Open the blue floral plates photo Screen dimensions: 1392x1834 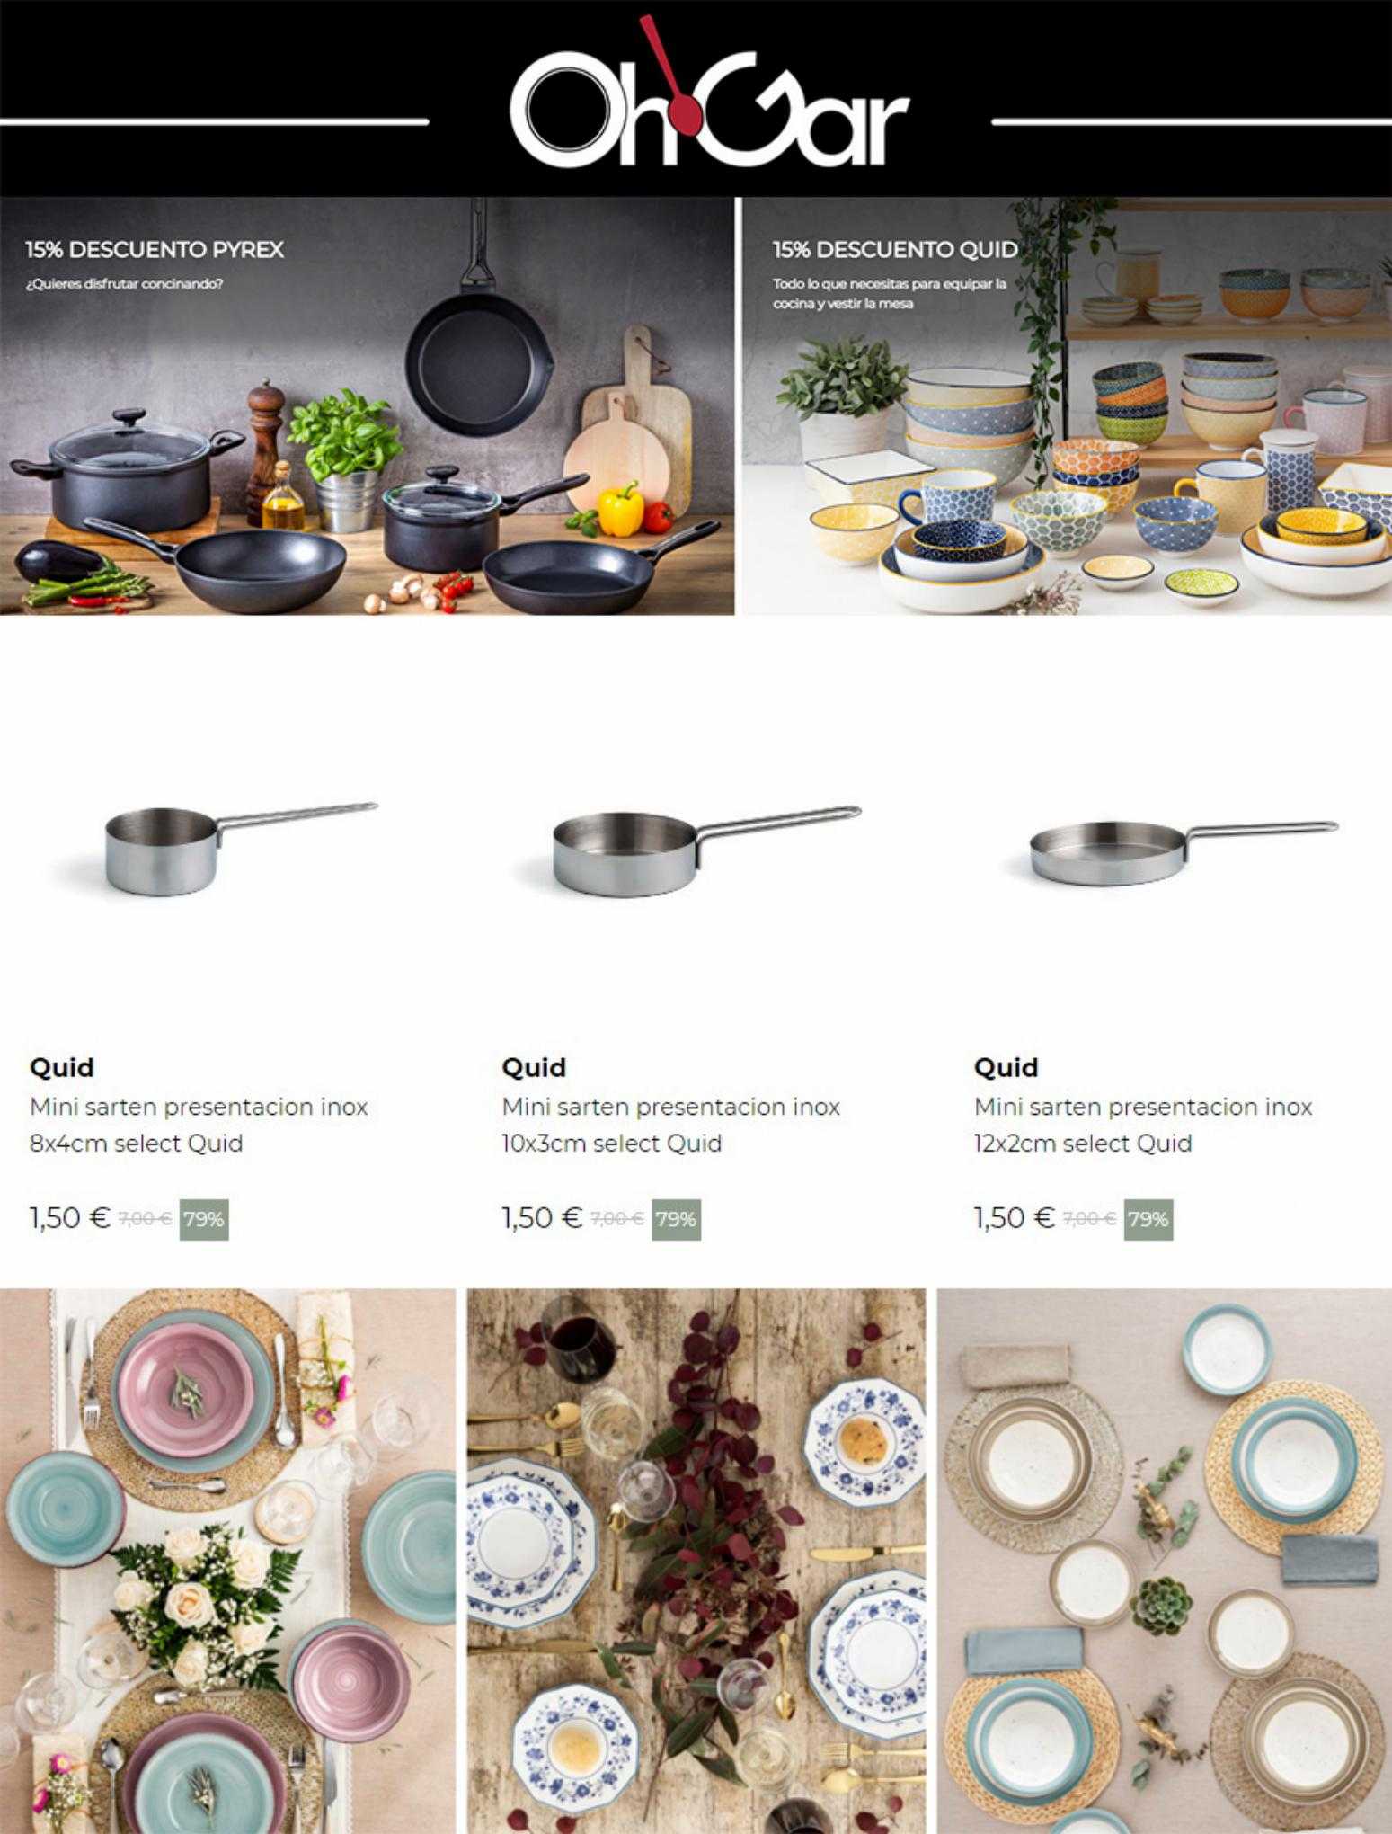(x=696, y=1562)
